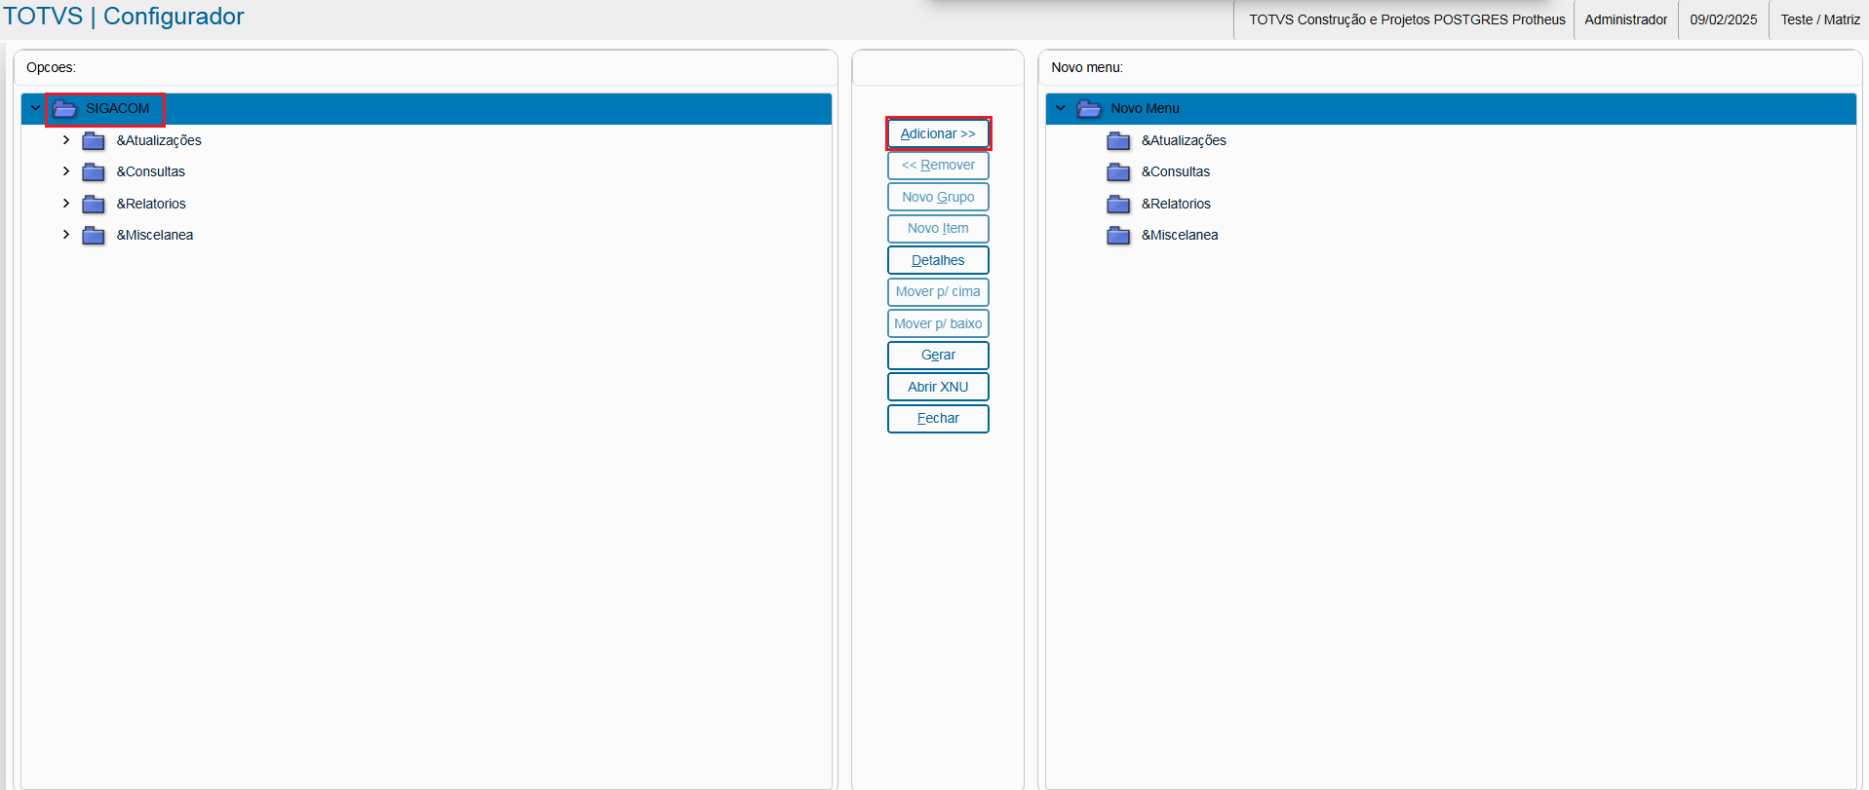Collapse the Novo Menu tree root

coord(1061,108)
